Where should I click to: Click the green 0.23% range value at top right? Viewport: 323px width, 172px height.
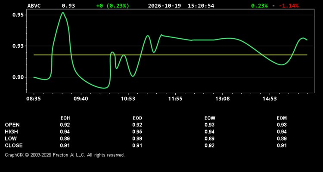[260, 6]
